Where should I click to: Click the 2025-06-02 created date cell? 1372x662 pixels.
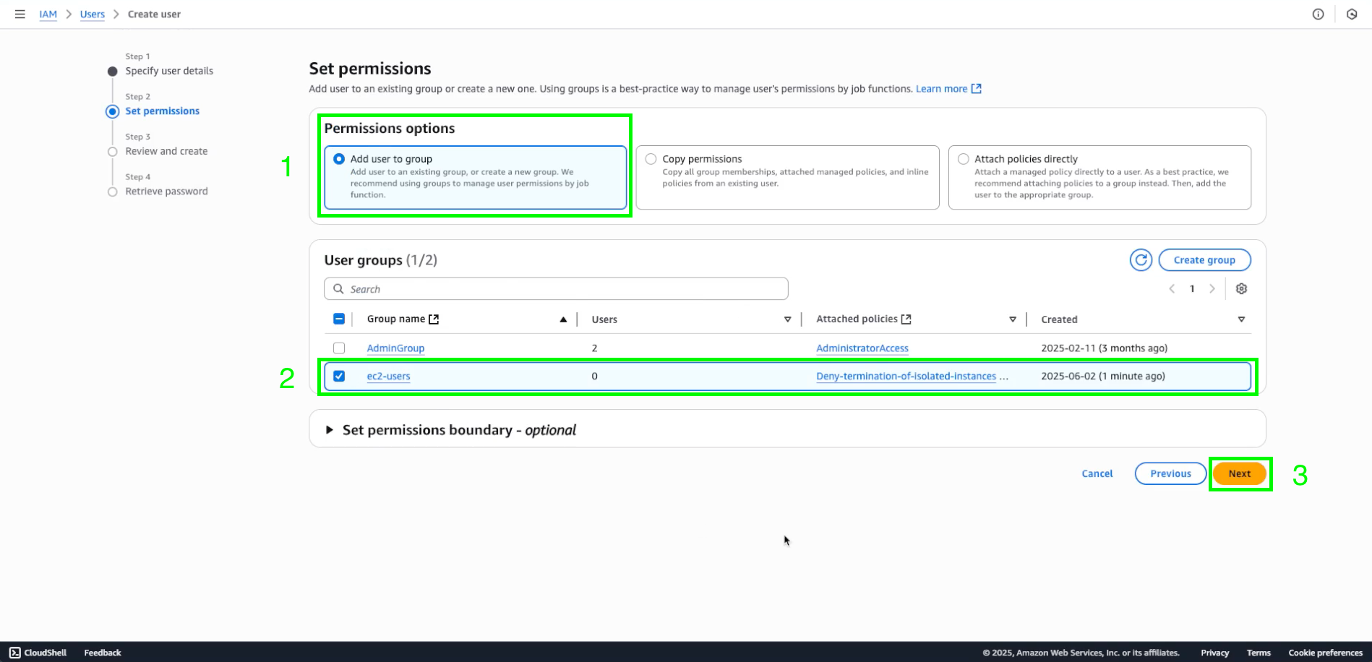(1103, 377)
